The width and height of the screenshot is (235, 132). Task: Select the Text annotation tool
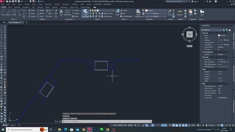pos(61,12)
